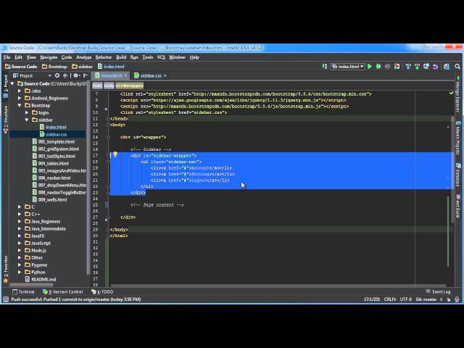Viewport: 464px width, 348px height.
Task: Click the purple Revert icon
Action: [x=435, y=67]
